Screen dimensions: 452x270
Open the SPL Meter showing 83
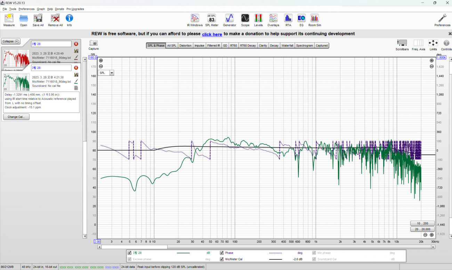tap(212, 20)
